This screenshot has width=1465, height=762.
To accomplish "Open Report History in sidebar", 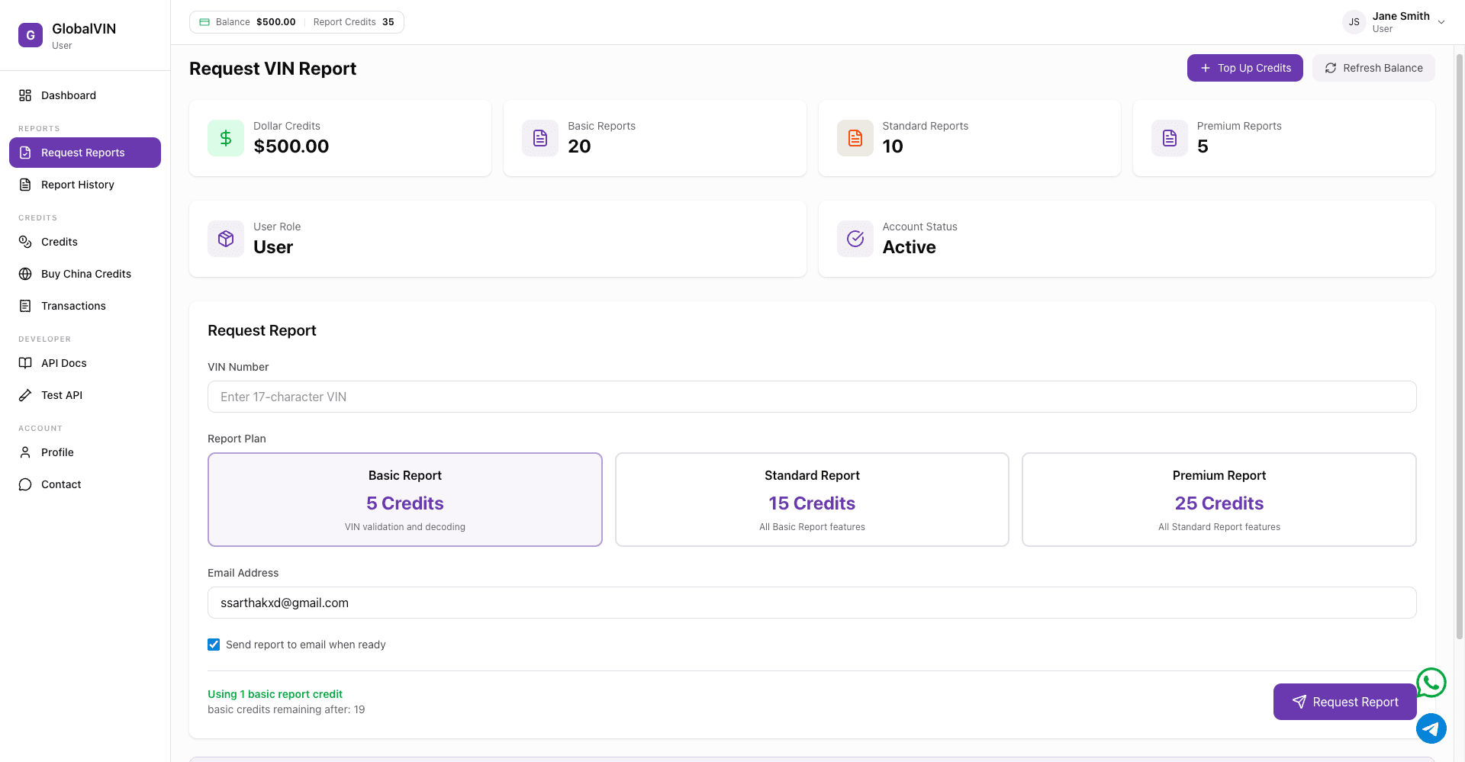I will (78, 185).
